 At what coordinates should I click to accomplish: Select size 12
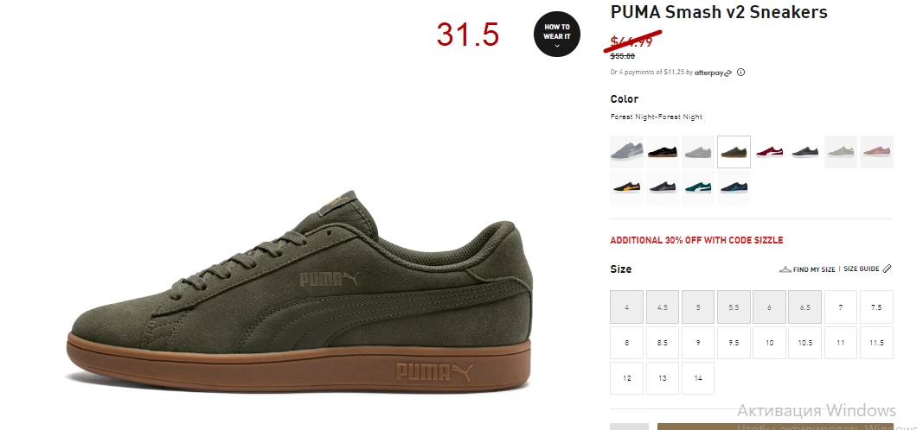pos(626,377)
